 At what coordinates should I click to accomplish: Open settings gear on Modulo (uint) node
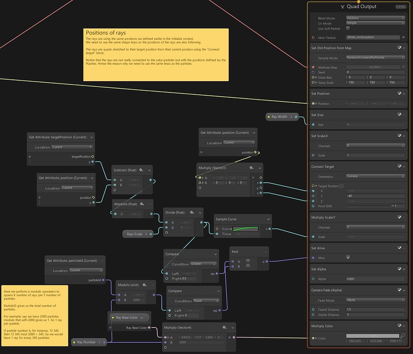point(144,285)
